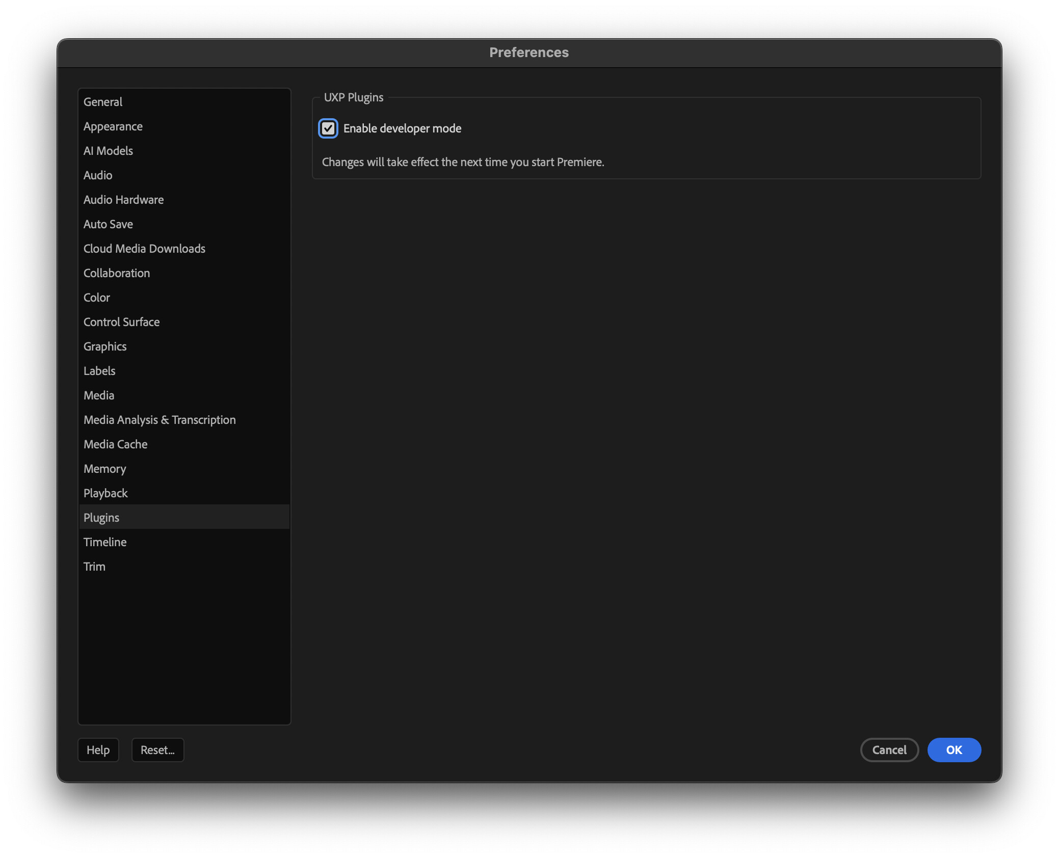
Task: Open Timeline preferences category
Action: [x=105, y=542]
